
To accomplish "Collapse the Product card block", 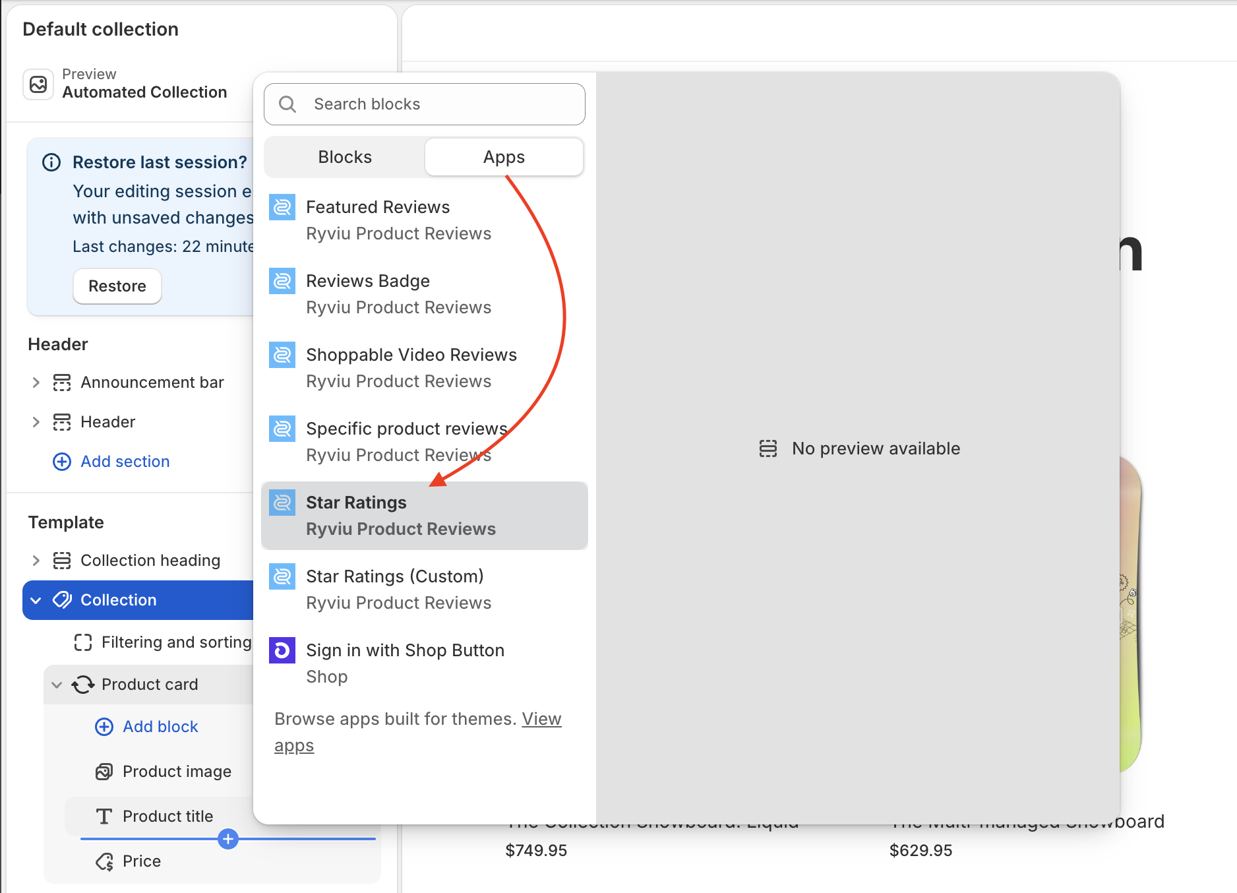I will click(57, 685).
